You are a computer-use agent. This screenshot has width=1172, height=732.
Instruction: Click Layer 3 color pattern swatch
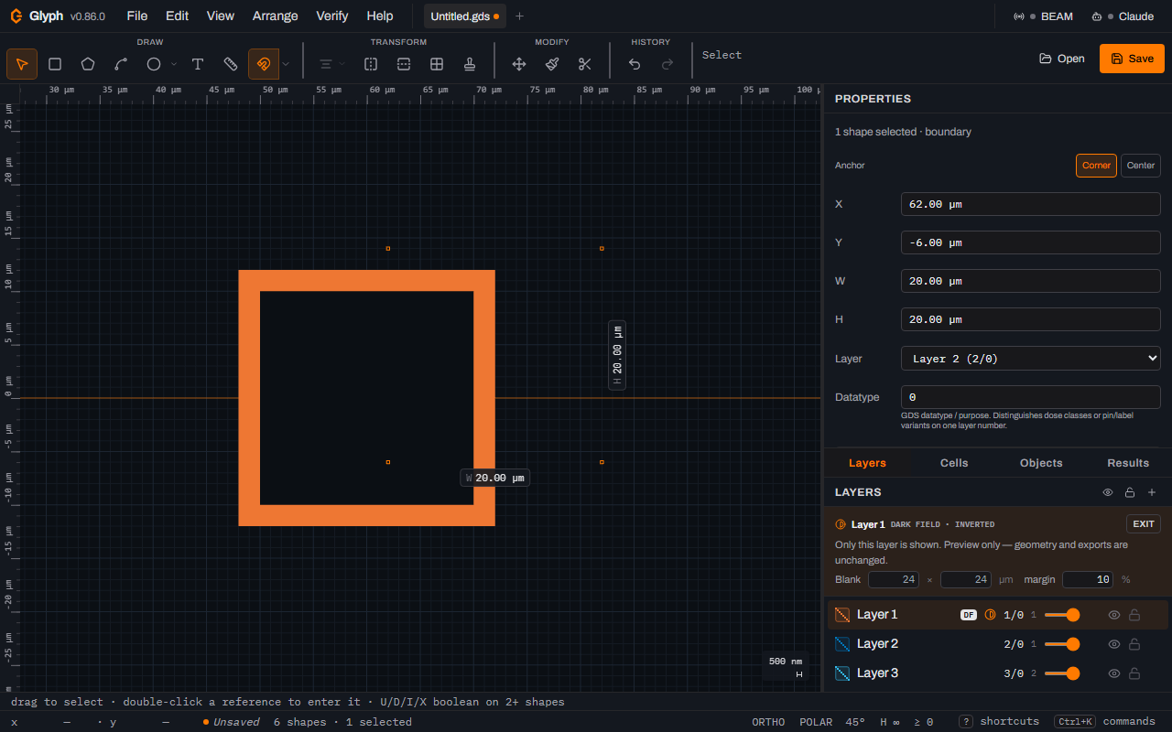[842, 673]
